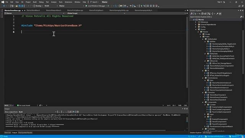The width and height of the screenshot is (245, 138).
Task: Click the Properties wrench icon
Action: pyautogui.click(x=217, y=14)
